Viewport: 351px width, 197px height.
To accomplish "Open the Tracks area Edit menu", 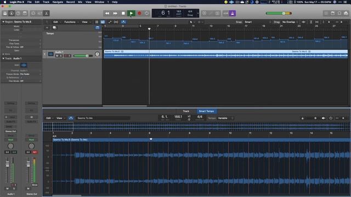I will (x=57, y=22).
